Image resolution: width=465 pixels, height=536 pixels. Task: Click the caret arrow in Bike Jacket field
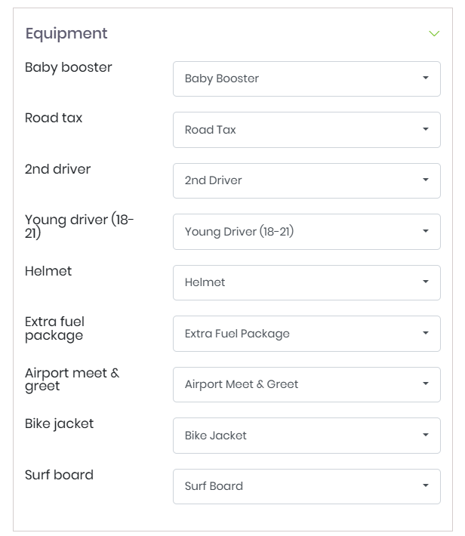click(426, 436)
